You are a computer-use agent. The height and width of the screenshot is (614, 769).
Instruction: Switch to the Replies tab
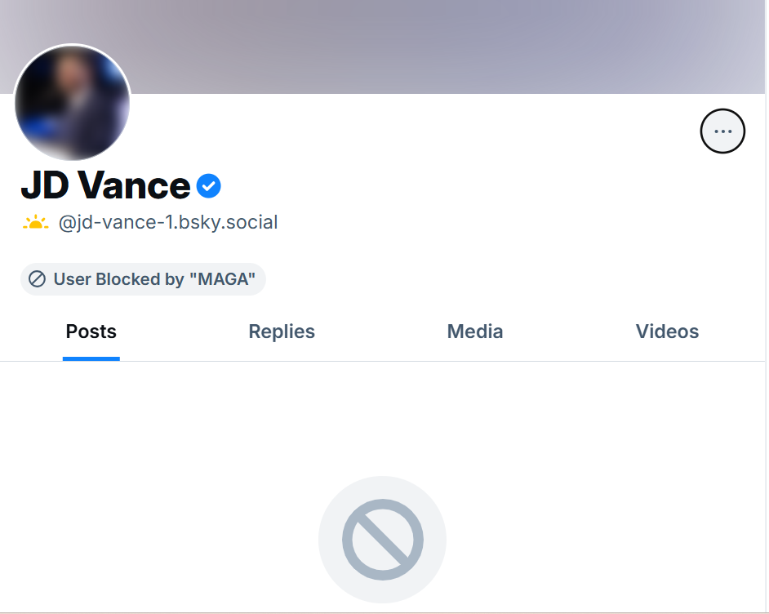point(282,331)
